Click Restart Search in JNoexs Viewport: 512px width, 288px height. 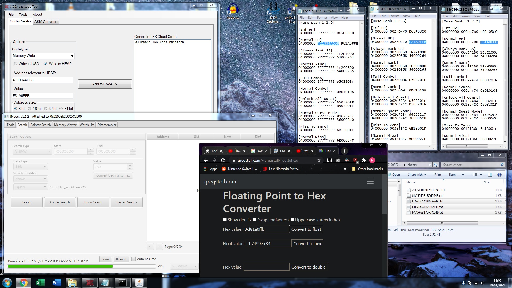pos(127,202)
